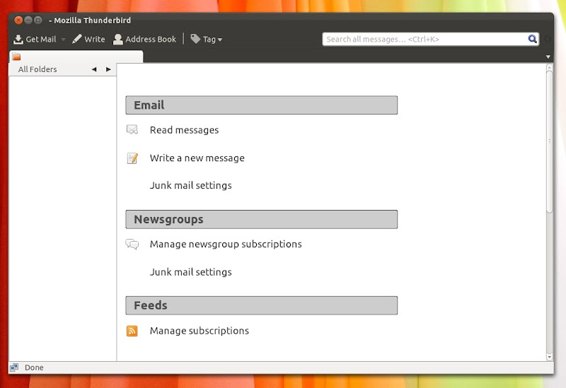
Task: Open the tab list dropdown arrow
Action: point(548,57)
